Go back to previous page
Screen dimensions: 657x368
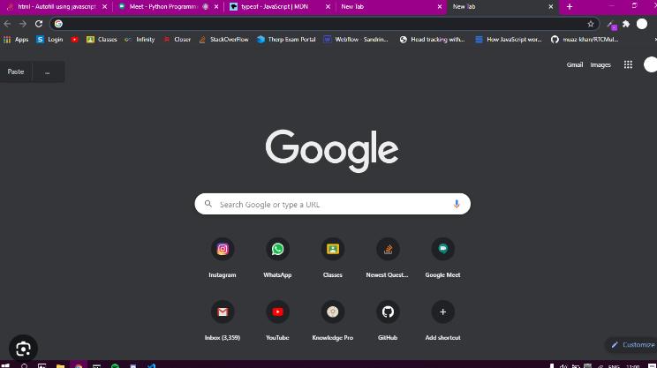[7, 24]
